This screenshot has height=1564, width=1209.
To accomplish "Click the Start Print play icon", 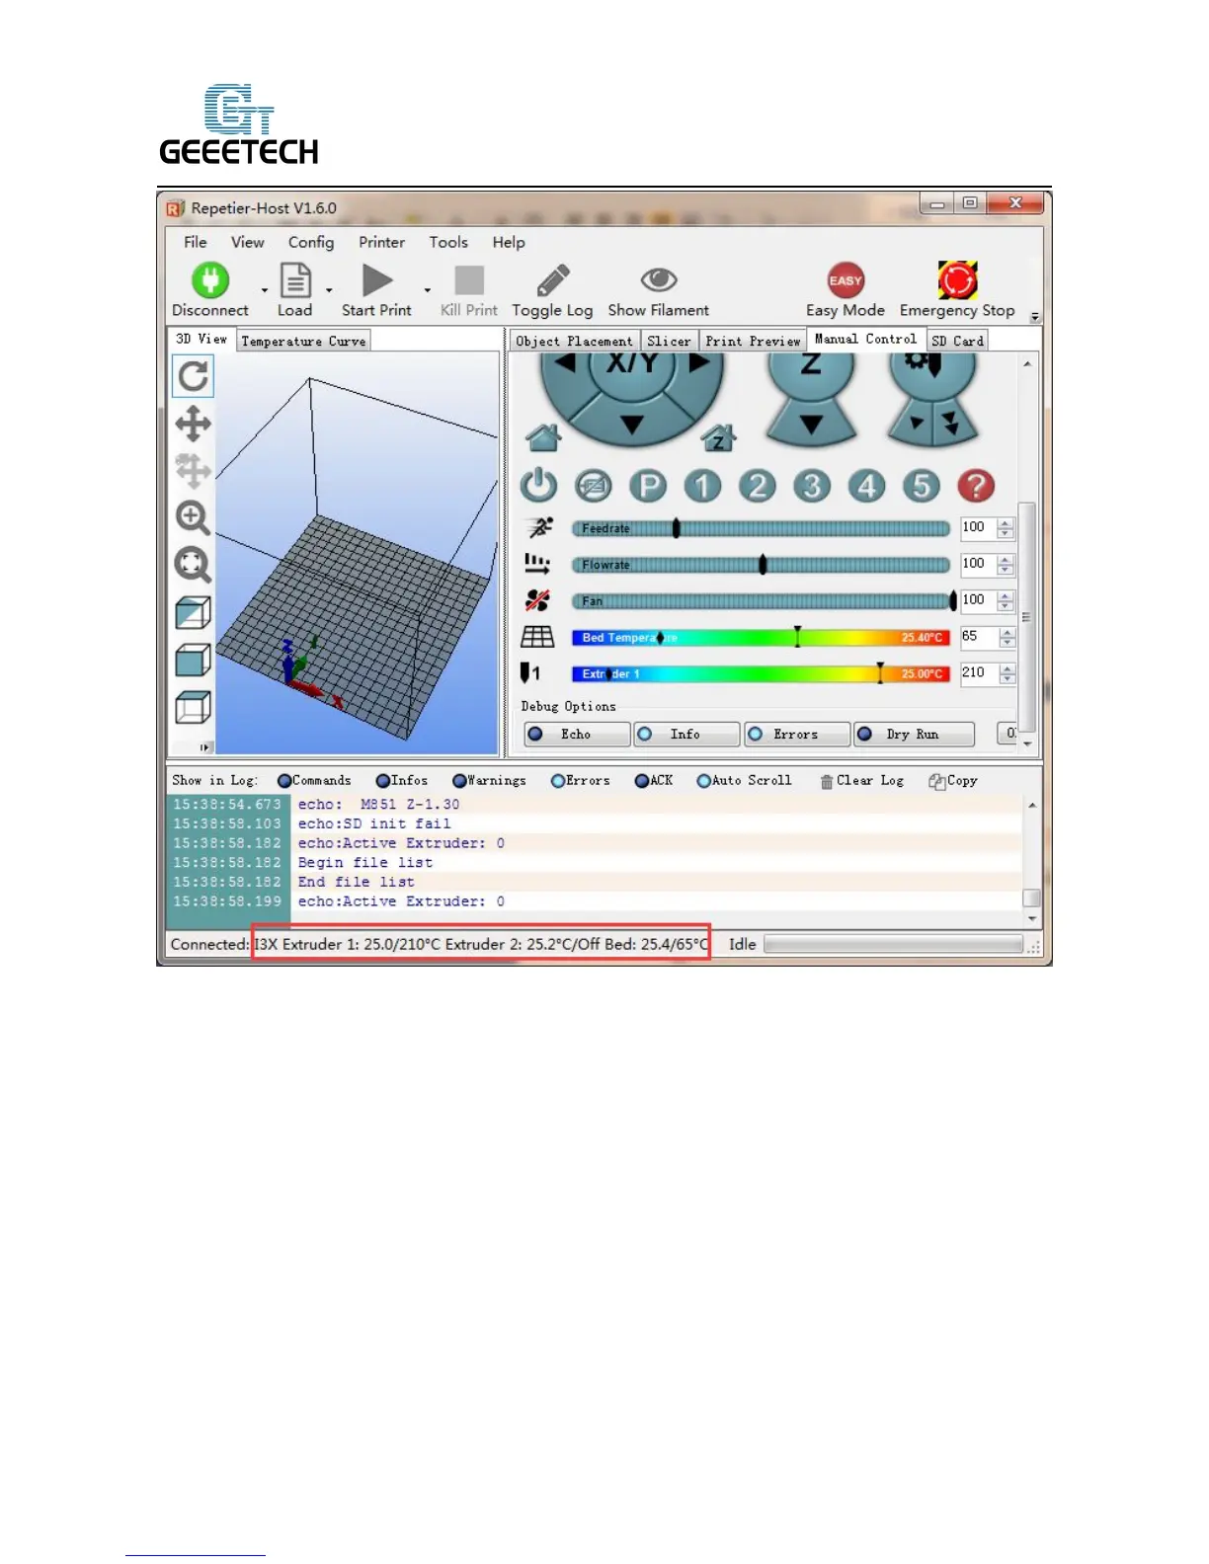I will click(376, 280).
